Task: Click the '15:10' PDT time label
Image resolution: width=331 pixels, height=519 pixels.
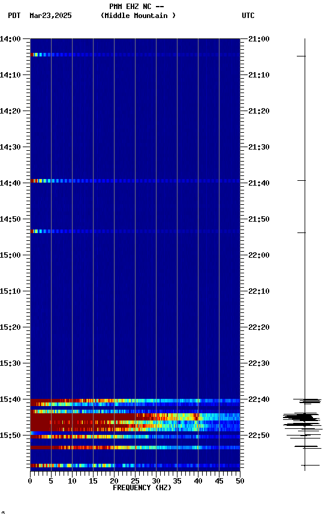Action: (10, 291)
